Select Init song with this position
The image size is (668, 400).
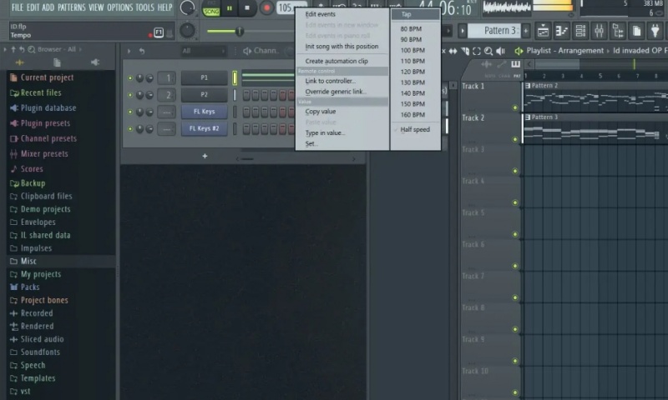(x=342, y=47)
